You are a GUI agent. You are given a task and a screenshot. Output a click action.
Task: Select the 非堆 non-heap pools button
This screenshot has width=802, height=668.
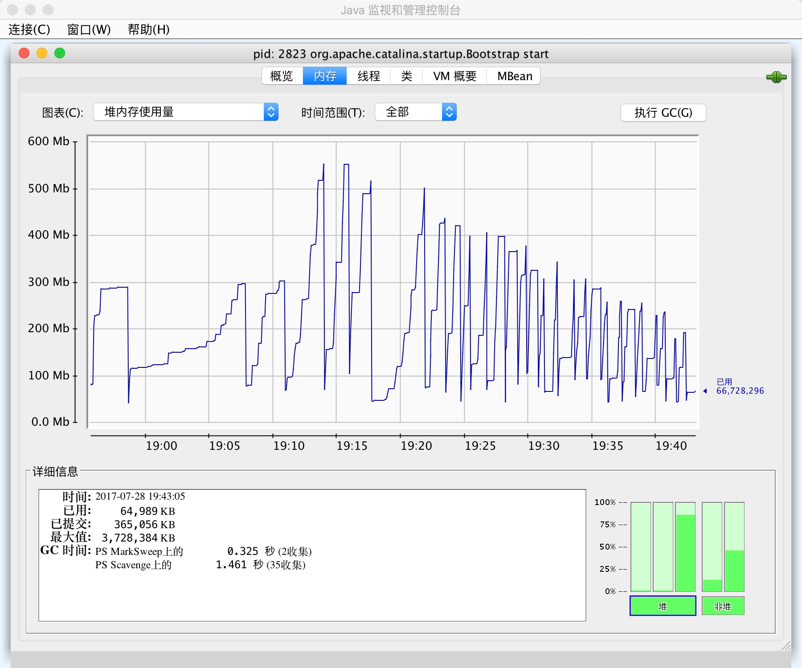click(723, 606)
